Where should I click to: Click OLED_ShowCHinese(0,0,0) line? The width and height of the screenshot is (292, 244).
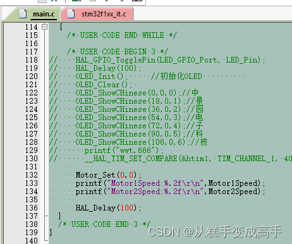(124, 93)
